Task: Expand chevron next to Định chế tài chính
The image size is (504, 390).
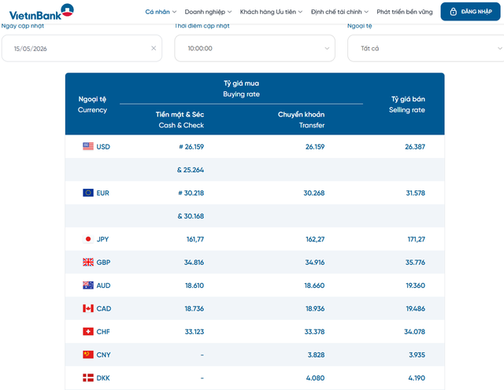Action: [x=366, y=12]
